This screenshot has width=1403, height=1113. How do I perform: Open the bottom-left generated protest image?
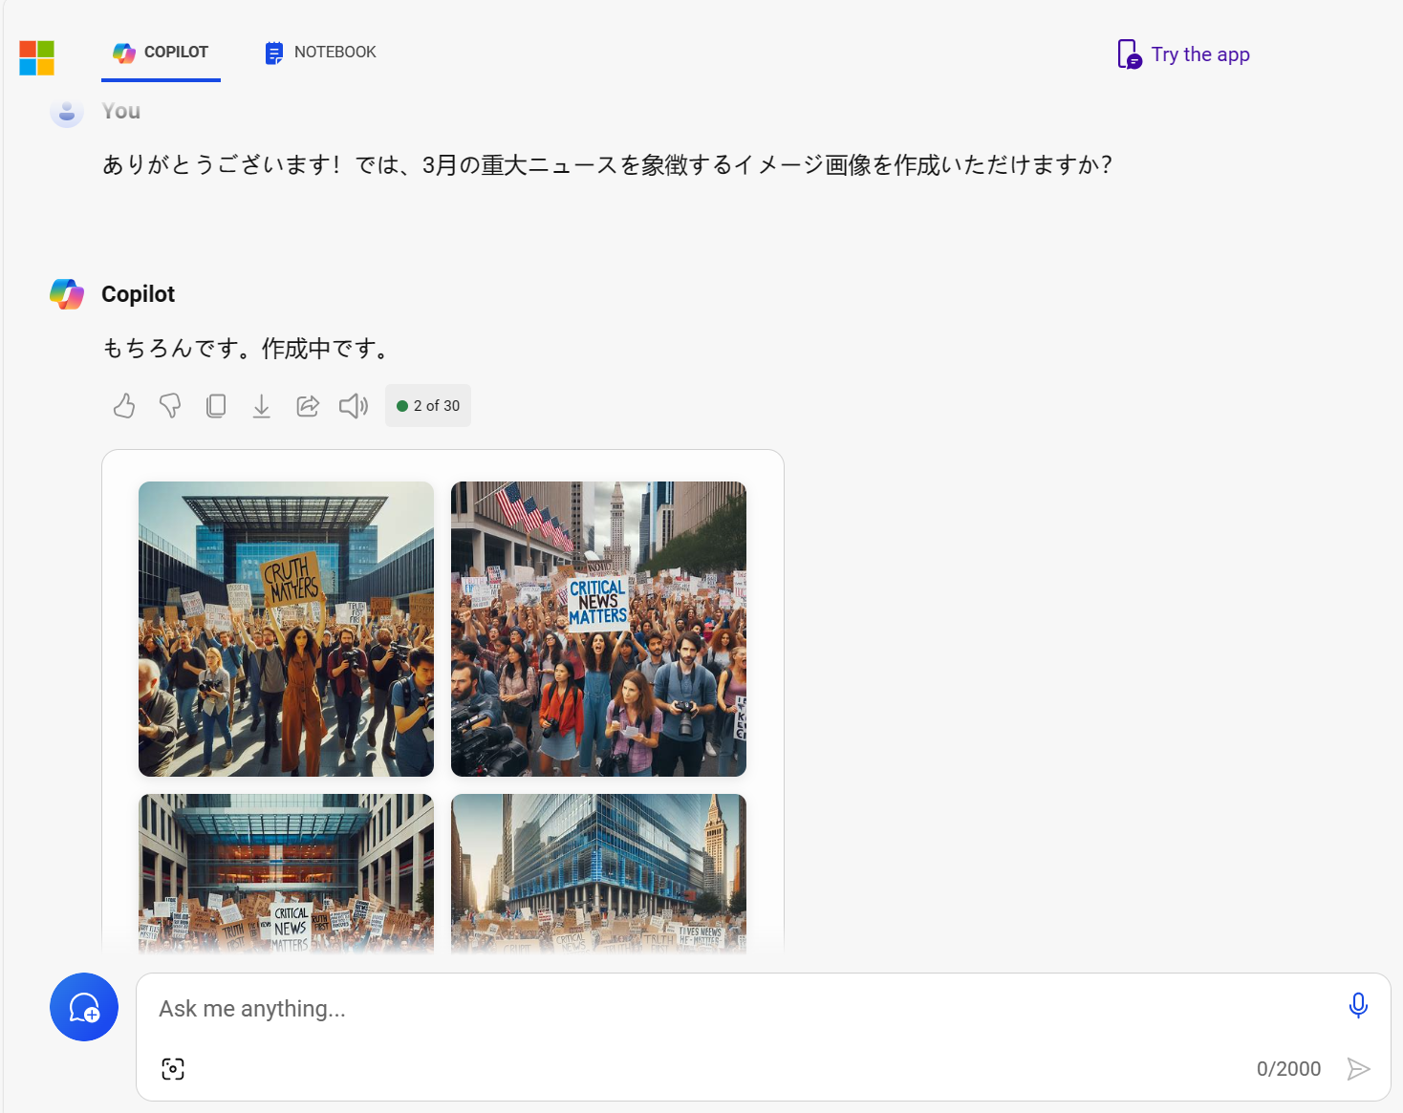(x=286, y=873)
